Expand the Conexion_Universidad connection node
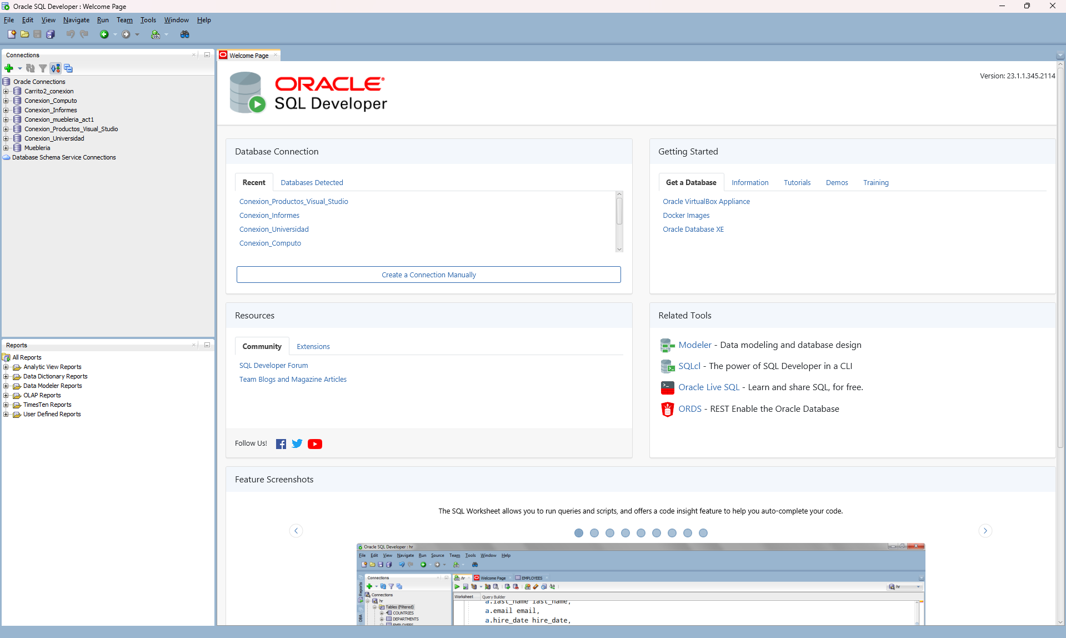 [6, 138]
